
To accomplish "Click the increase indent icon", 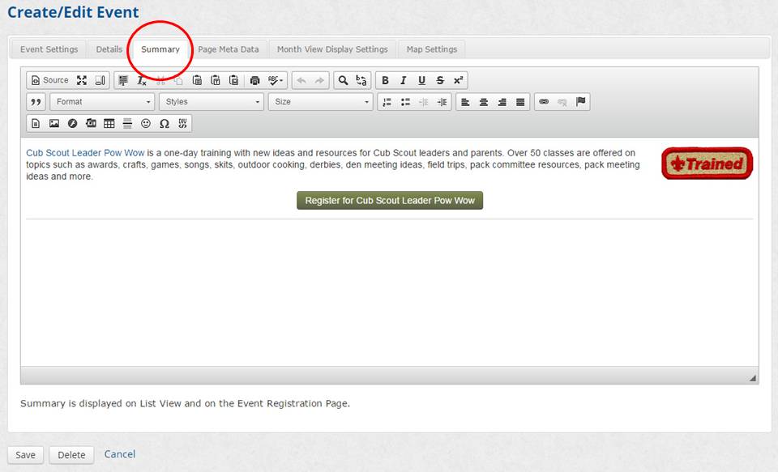I will click(x=442, y=102).
